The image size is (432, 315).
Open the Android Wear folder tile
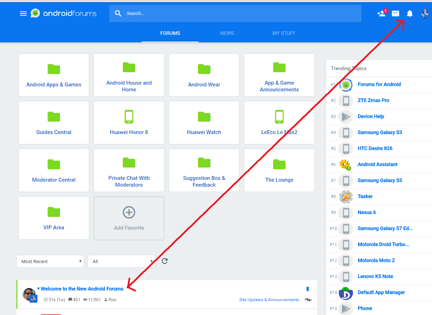point(204,75)
